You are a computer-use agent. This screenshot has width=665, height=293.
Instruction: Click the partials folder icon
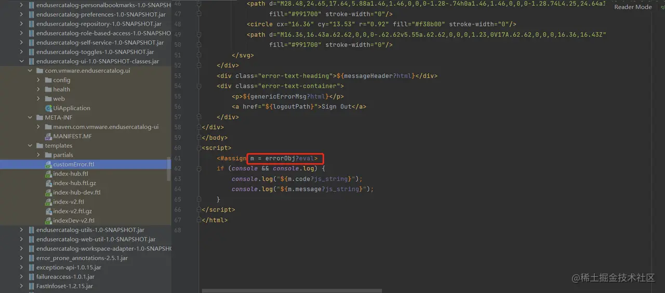click(x=48, y=155)
